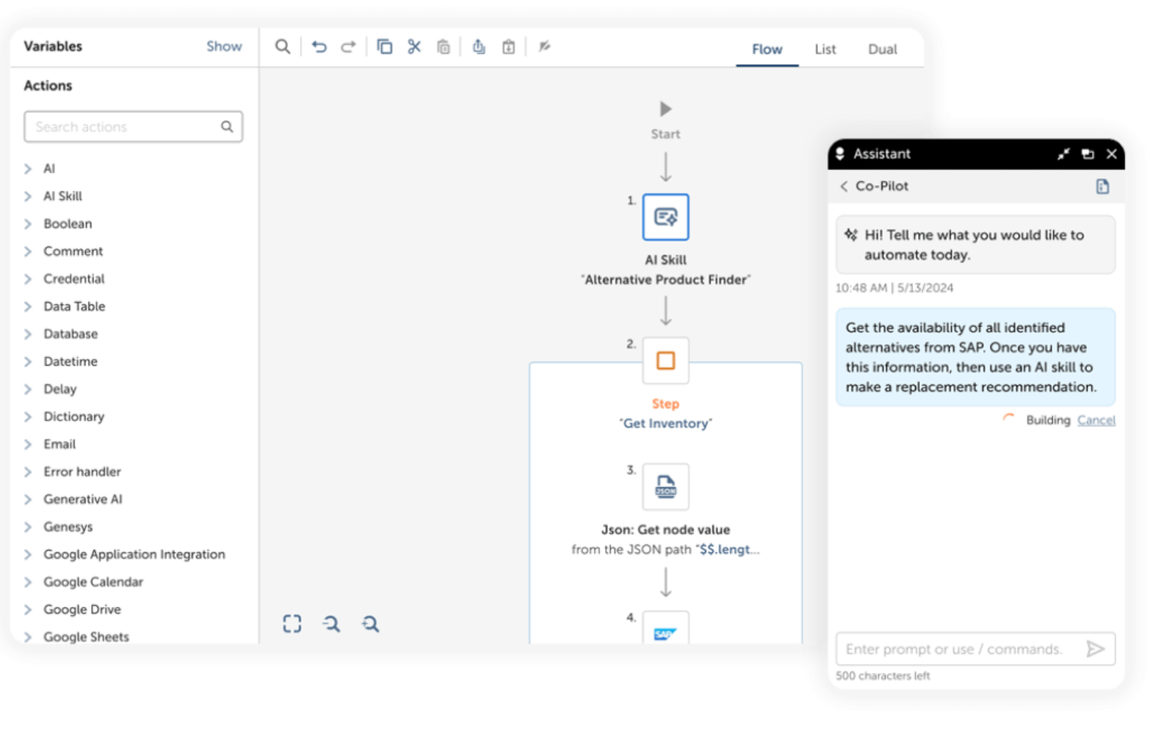
Task: Pop out the Assistant window
Action: pos(1088,154)
